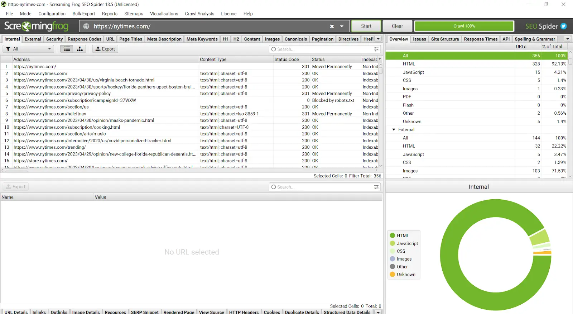Click the globe icon in the URL bar
This screenshot has height=314, width=573.
pyautogui.click(x=86, y=26)
